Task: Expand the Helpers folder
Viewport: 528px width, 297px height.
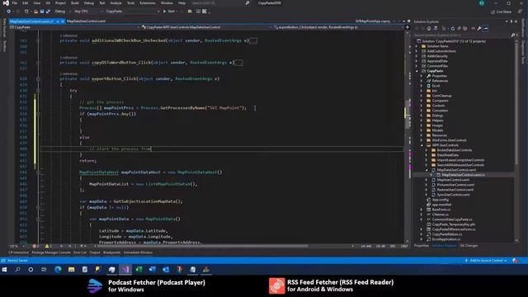Action: click(422, 120)
